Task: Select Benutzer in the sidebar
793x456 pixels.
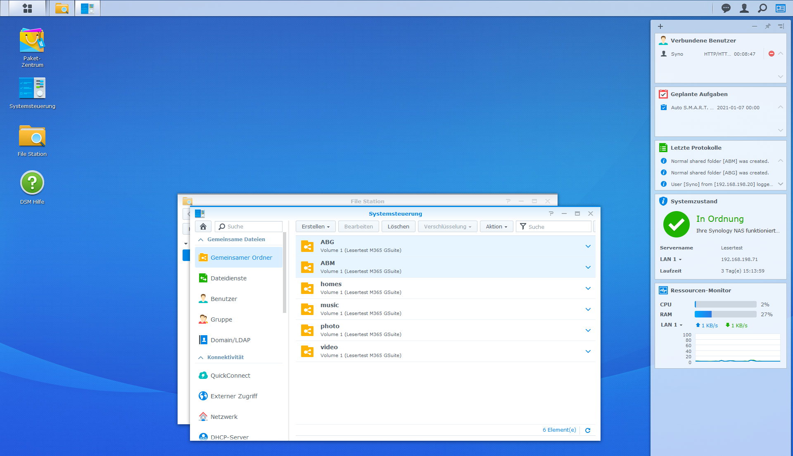Action: tap(223, 299)
